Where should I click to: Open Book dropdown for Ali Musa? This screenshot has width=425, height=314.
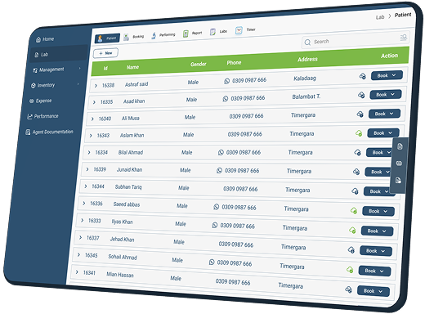(x=384, y=114)
